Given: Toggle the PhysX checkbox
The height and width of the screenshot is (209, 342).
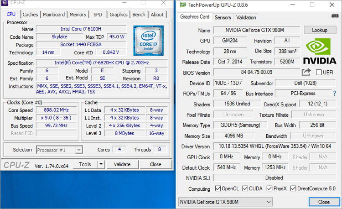Looking at the screenshot, I should (x=269, y=188).
